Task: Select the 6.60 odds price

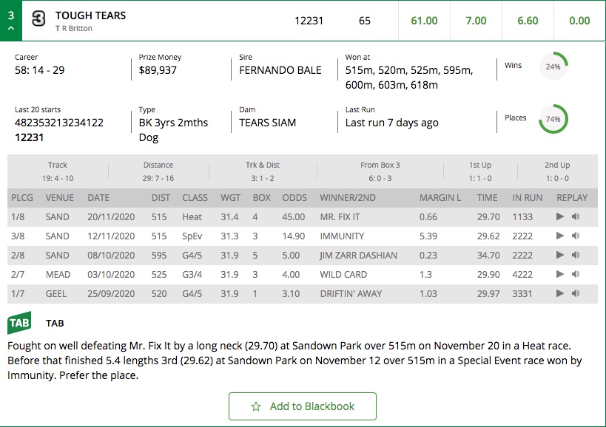Action: pos(528,21)
